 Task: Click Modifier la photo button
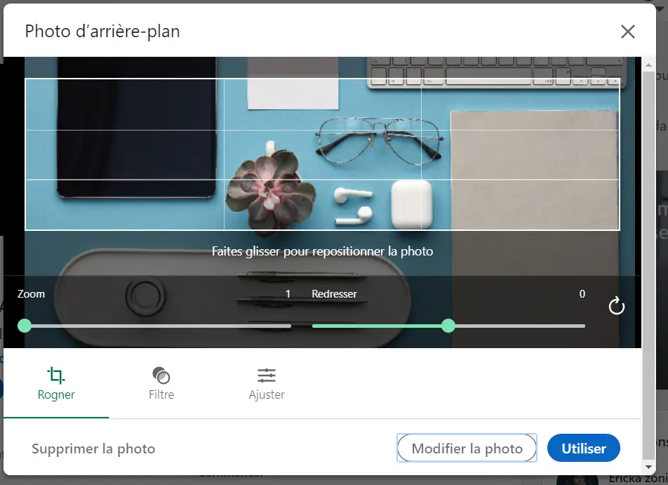pyautogui.click(x=466, y=448)
